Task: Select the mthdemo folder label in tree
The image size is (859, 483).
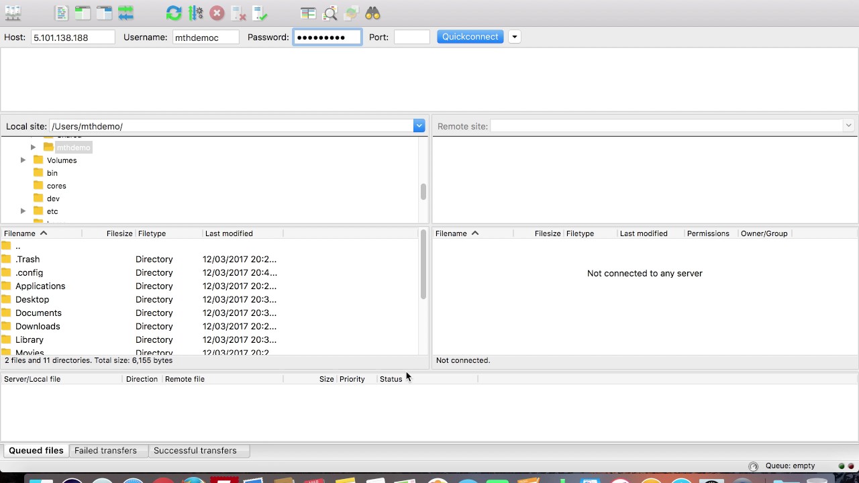Action: [73, 148]
